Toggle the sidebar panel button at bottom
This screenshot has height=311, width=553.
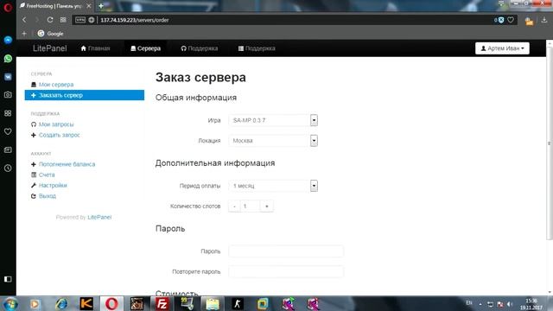tap(8, 279)
